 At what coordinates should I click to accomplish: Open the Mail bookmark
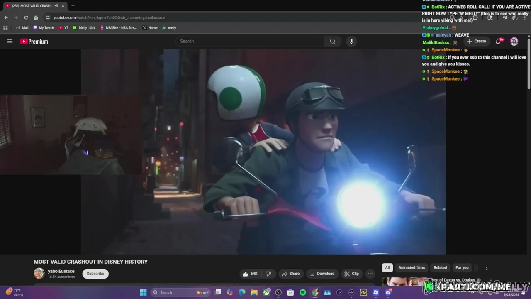coord(22,28)
